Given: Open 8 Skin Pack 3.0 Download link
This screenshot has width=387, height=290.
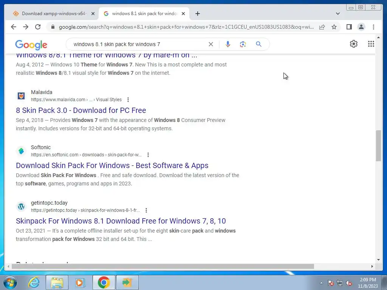Looking at the screenshot, I should point(81,110).
